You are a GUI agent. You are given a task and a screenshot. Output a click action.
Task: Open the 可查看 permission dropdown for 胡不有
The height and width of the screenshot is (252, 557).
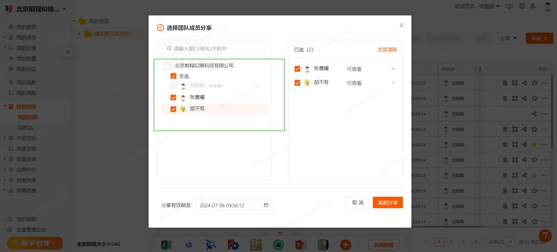pos(370,83)
